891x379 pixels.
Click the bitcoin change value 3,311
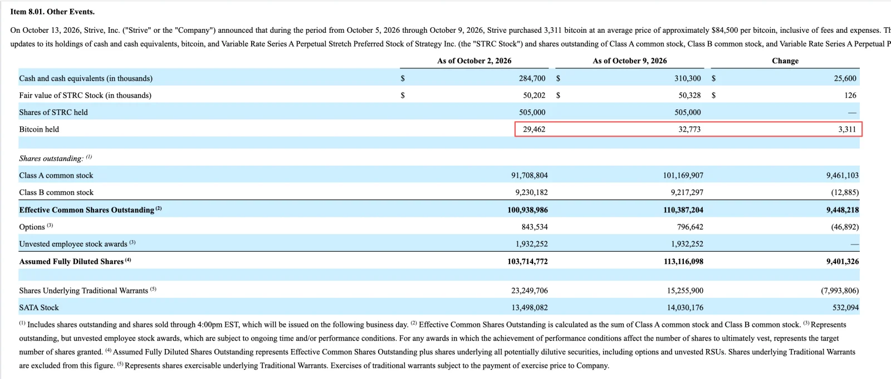[x=847, y=129]
